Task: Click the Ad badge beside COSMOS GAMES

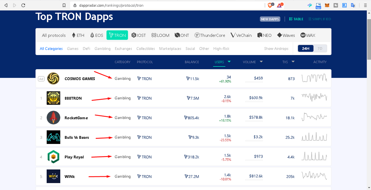Action: 41,79
